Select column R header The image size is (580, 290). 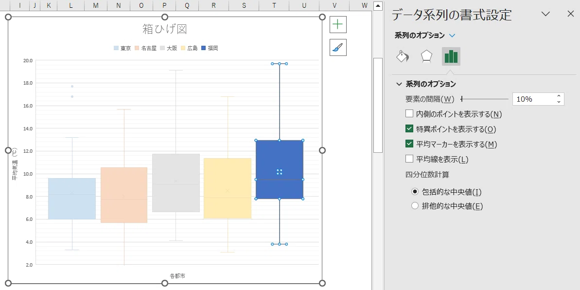pos(213,5)
